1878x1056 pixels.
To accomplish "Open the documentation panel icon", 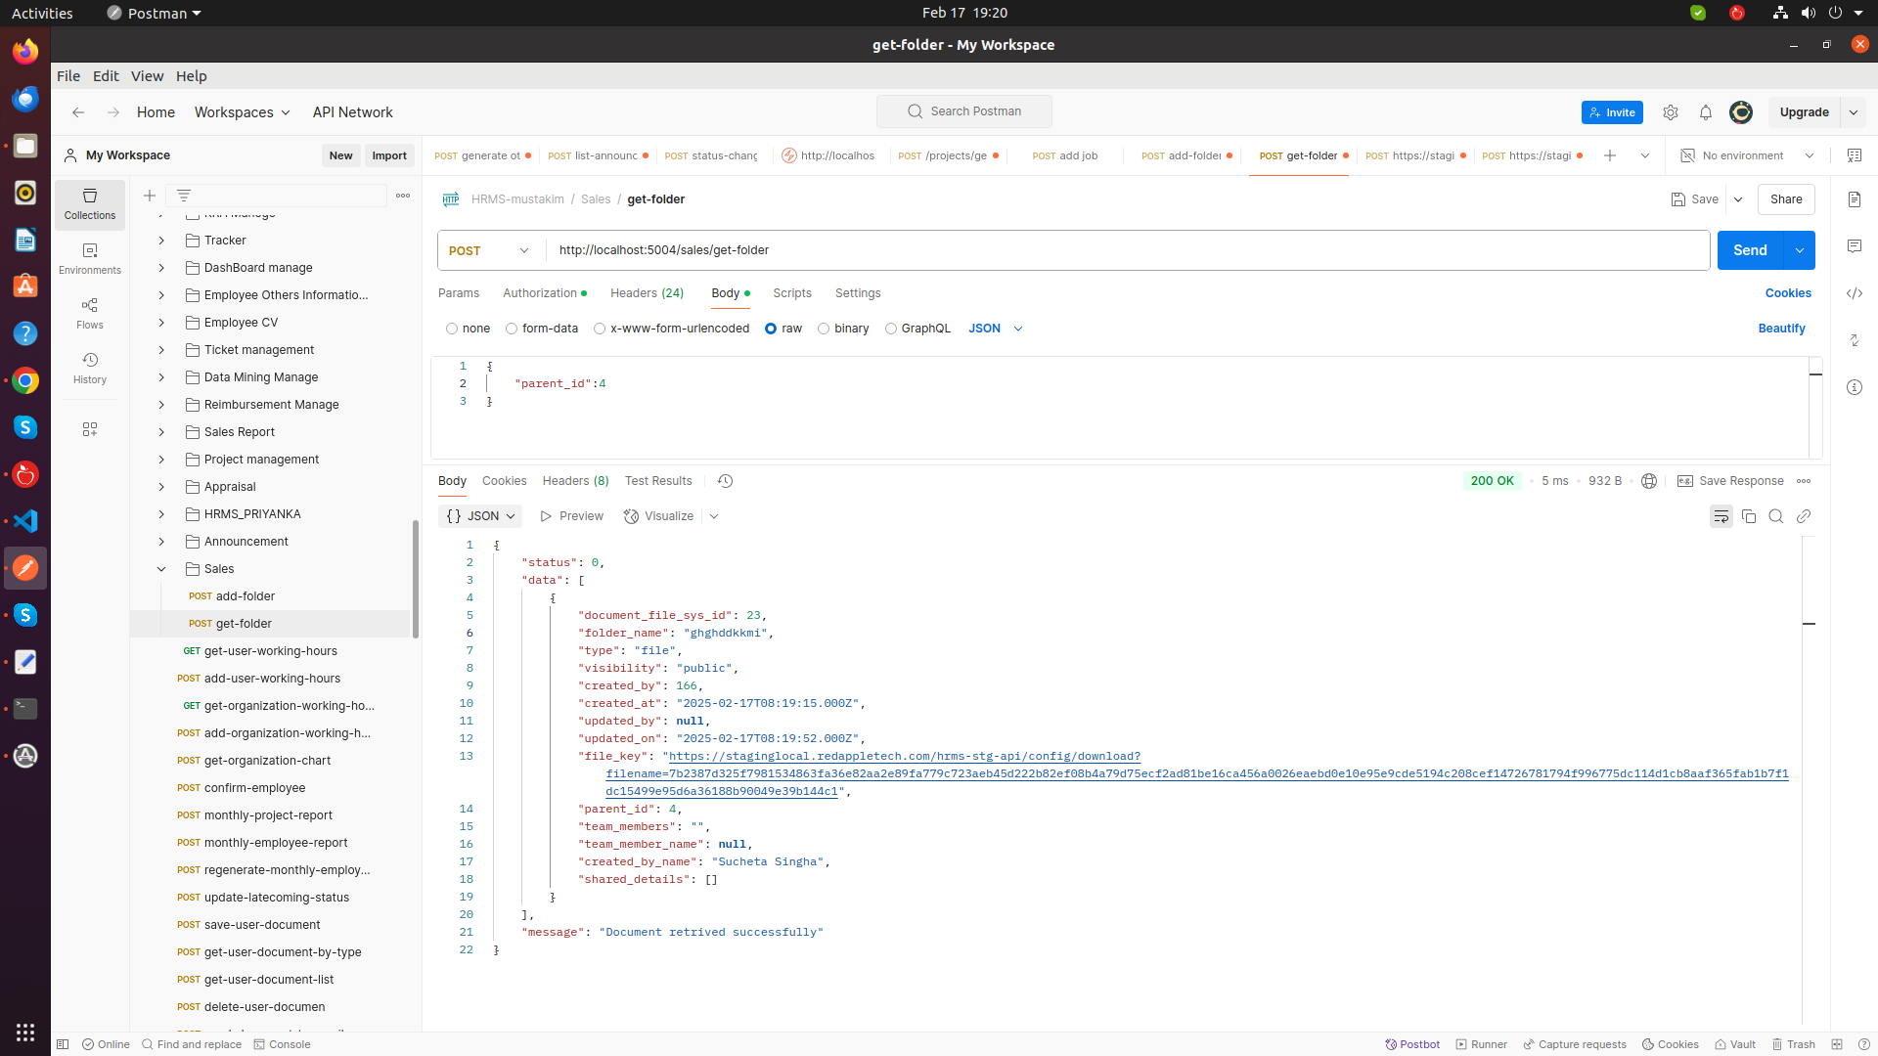I will (x=1855, y=199).
